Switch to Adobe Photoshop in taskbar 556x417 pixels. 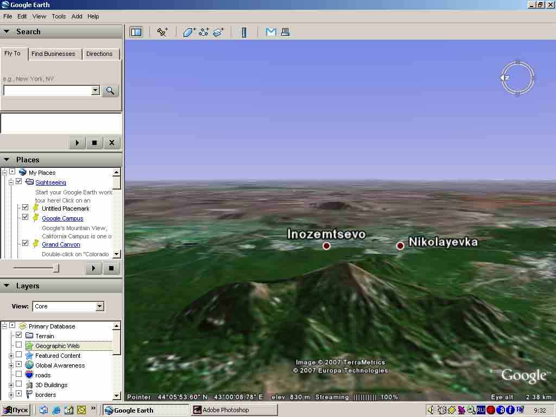tap(234, 410)
